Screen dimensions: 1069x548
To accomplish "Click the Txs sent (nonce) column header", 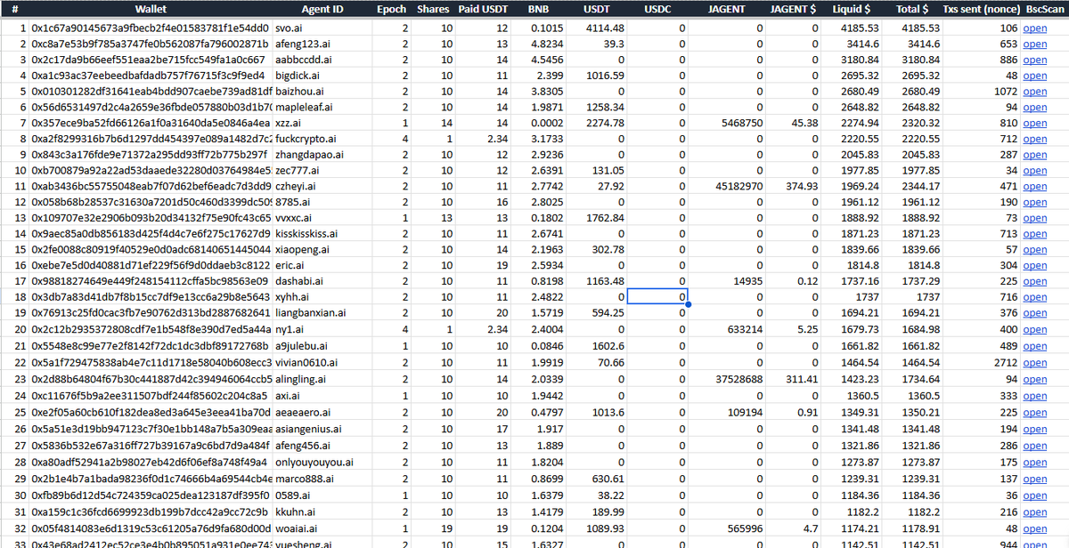I will 983,9.
